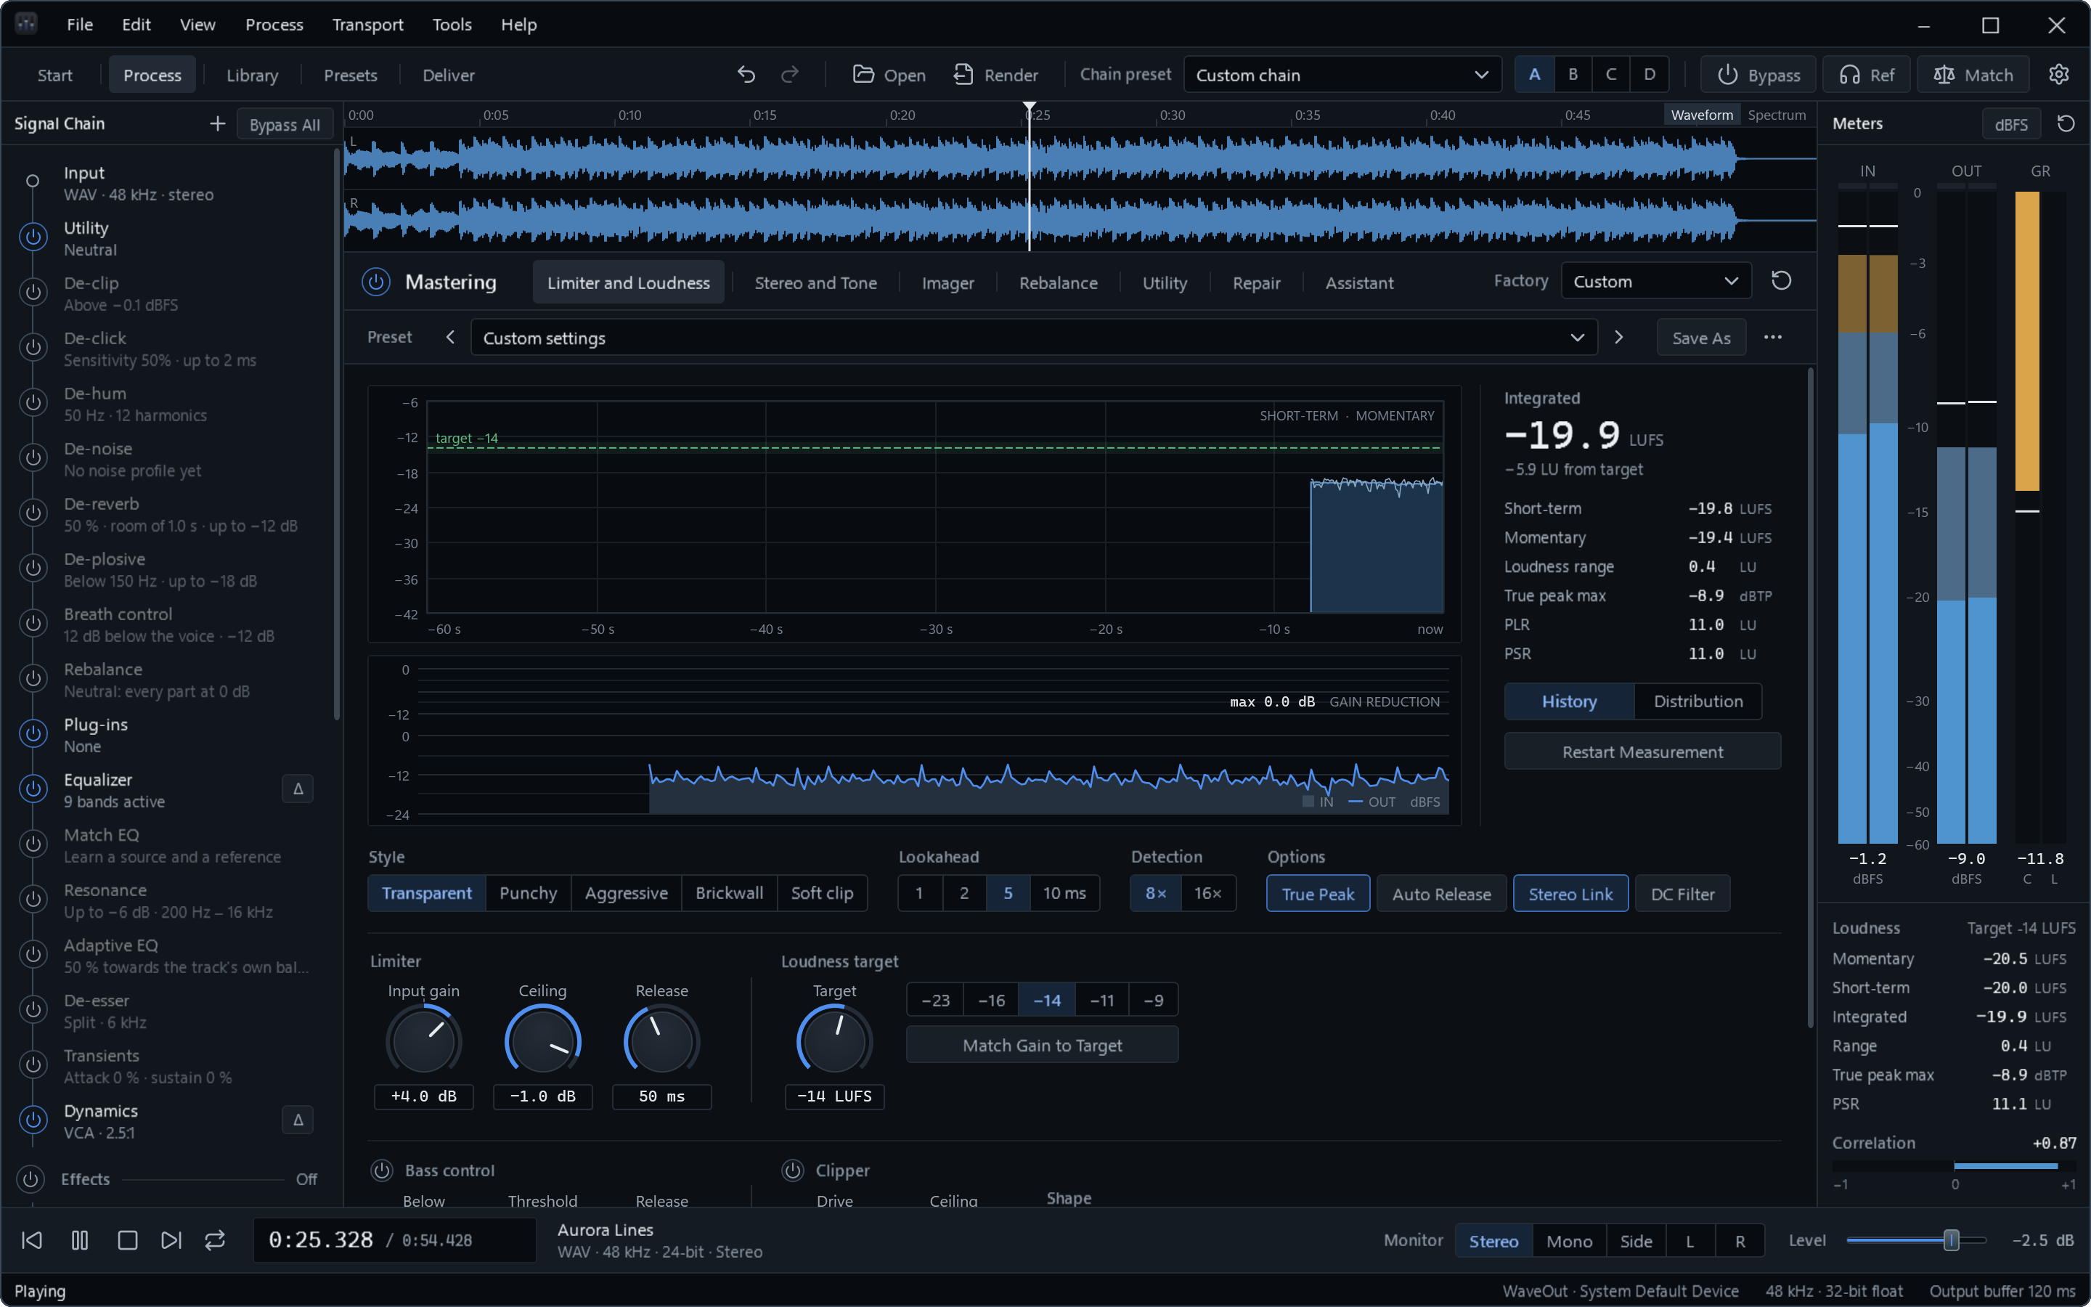Click the undo arrow icon
2091x1307 pixels.
(x=746, y=76)
